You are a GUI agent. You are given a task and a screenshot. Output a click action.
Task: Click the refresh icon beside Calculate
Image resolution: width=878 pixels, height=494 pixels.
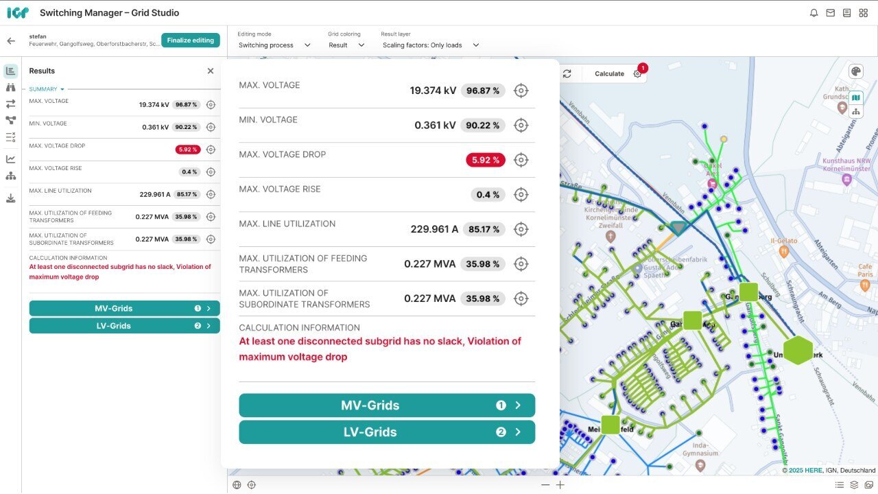click(x=567, y=73)
